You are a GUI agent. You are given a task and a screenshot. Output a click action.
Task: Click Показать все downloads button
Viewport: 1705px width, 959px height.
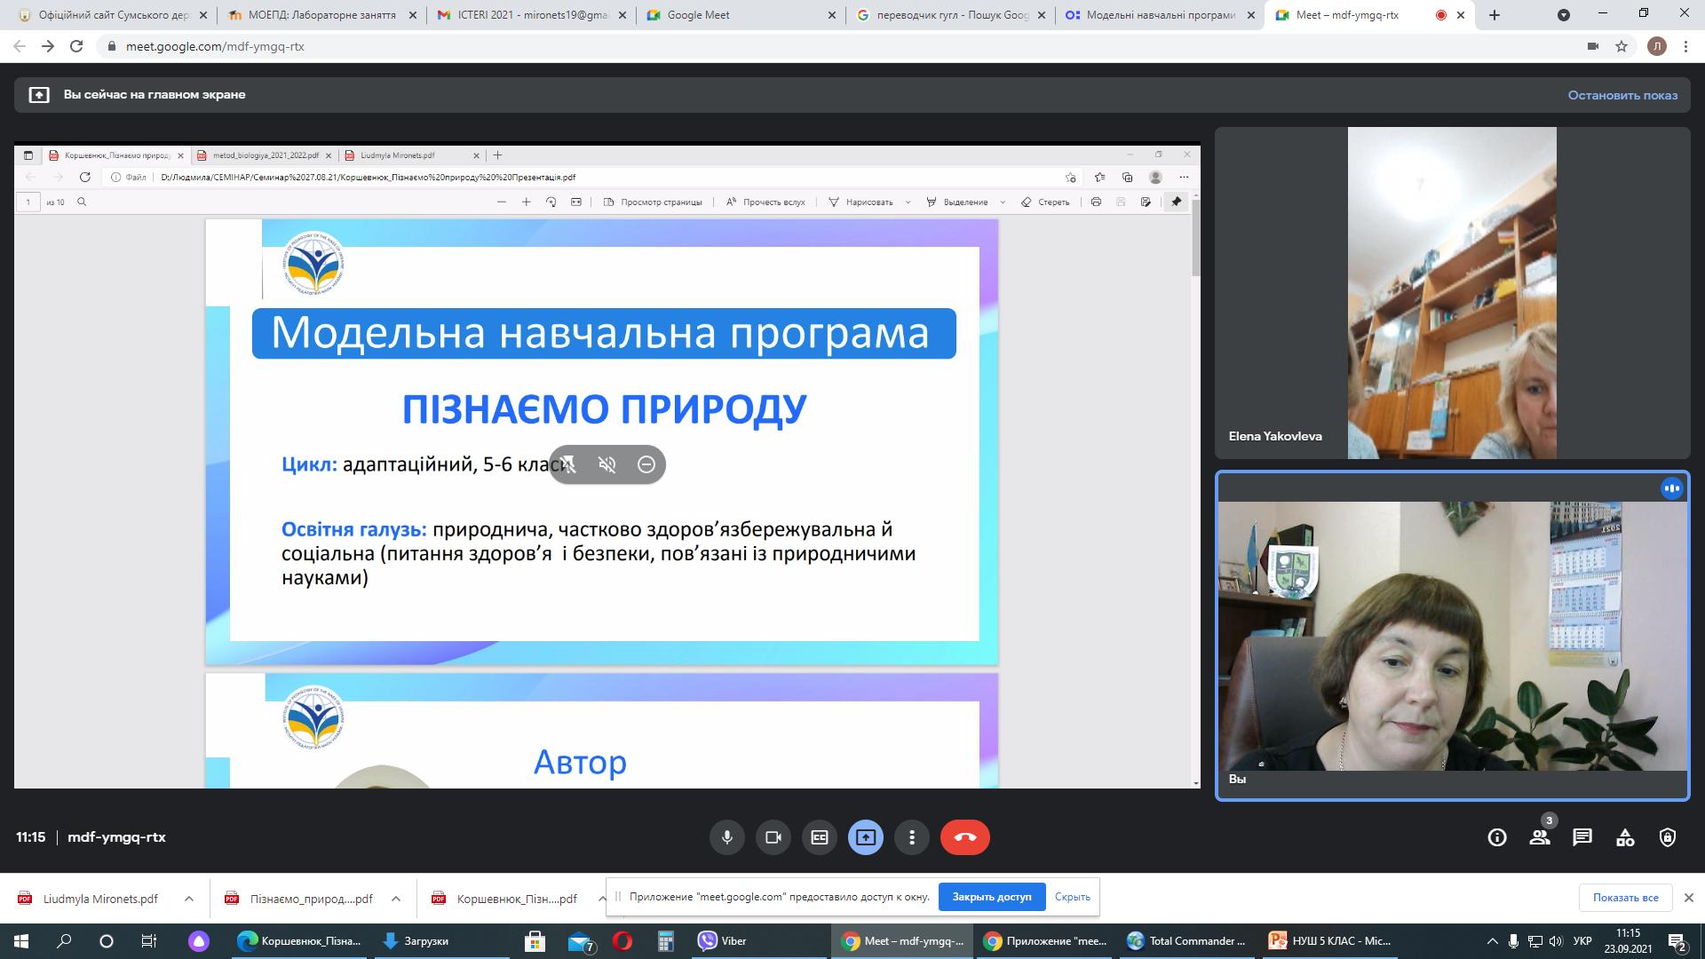1625,898
